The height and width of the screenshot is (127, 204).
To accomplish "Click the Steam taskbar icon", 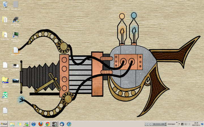I will pyautogui.click(x=55, y=124).
